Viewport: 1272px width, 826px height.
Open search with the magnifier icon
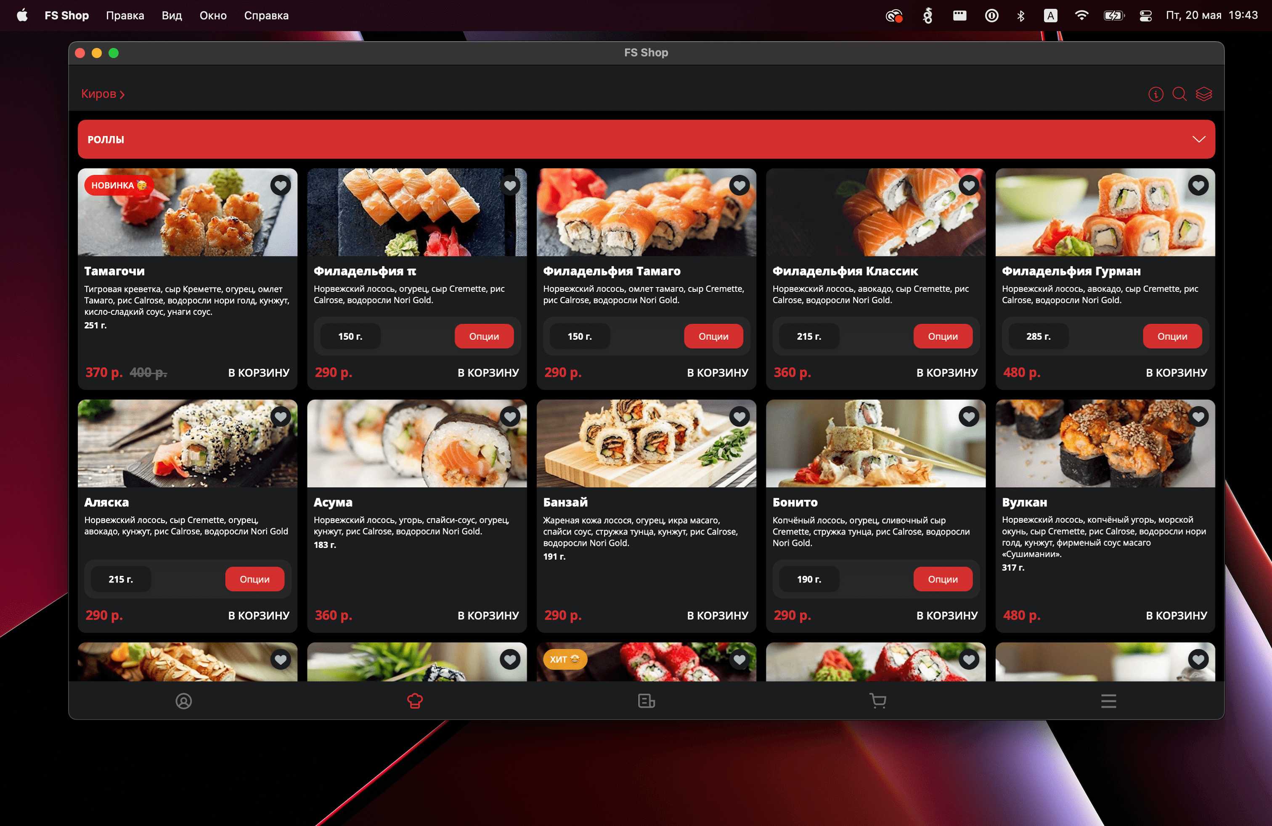tap(1179, 94)
